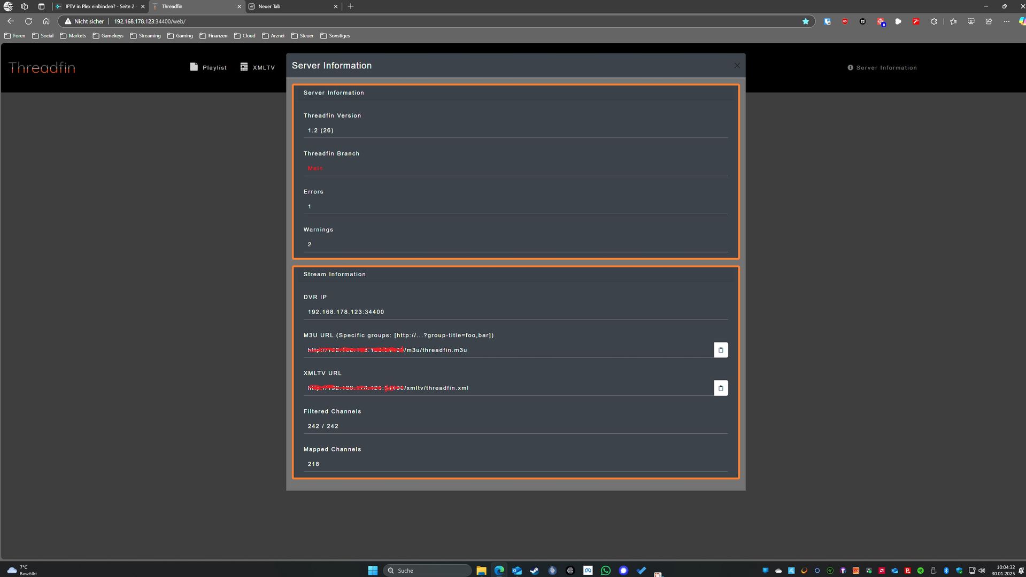Screen dimensions: 1026x577
Task: Open the browser Share menu
Action: point(989,21)
